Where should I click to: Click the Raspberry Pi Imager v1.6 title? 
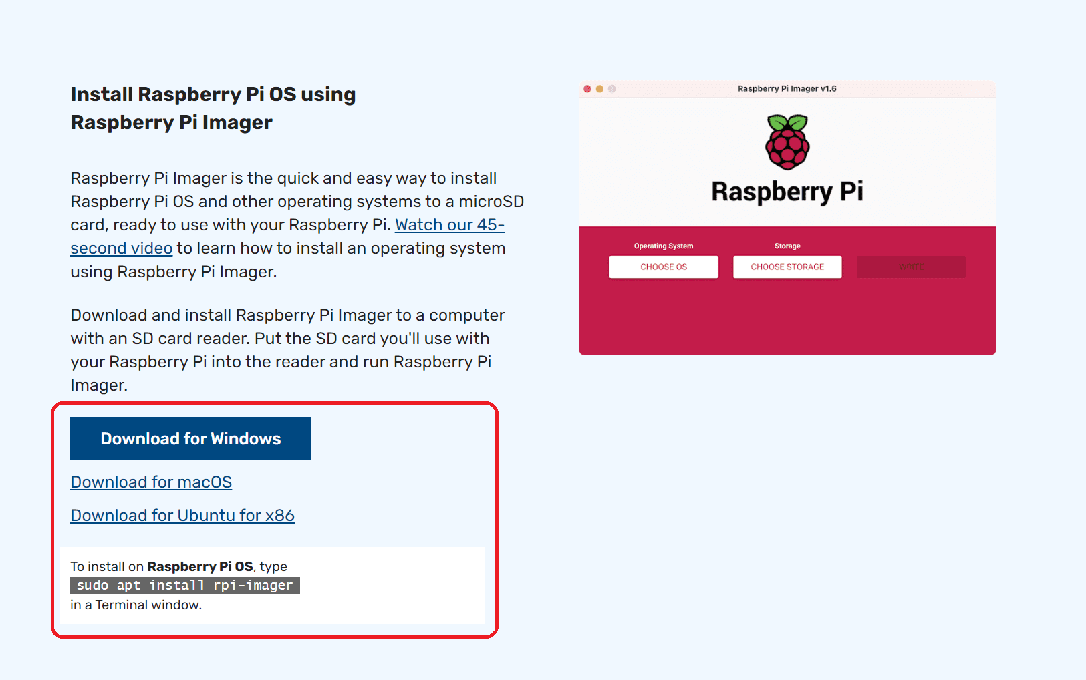pyautogui.click(x=787, y=88)
